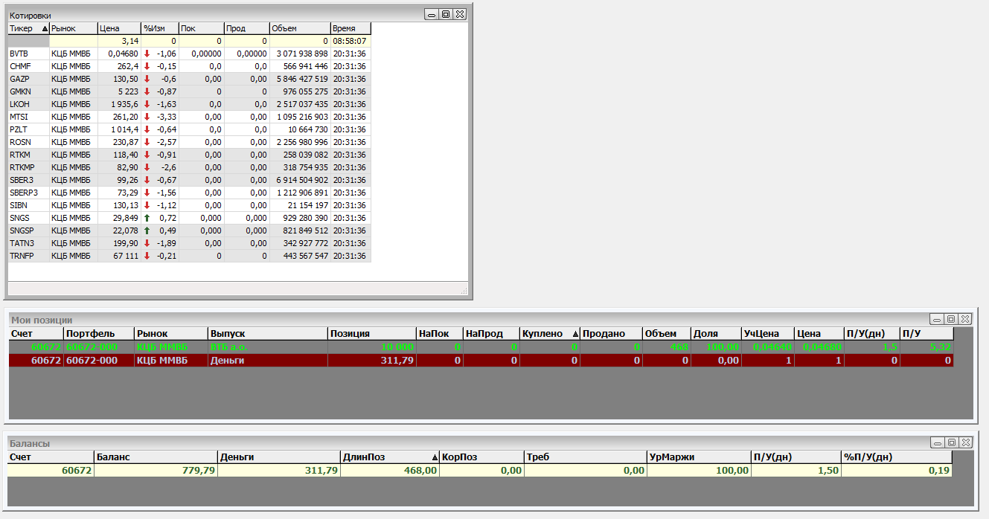Restore the Котировки window using its middle button

click(446, 14)
